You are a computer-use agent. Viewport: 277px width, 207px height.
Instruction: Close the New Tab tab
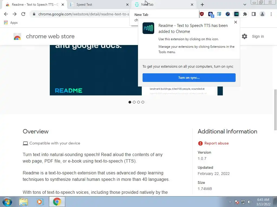[192, 5]
